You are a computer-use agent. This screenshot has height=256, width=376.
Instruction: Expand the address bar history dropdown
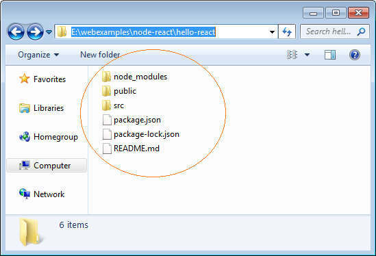[272, 32]
